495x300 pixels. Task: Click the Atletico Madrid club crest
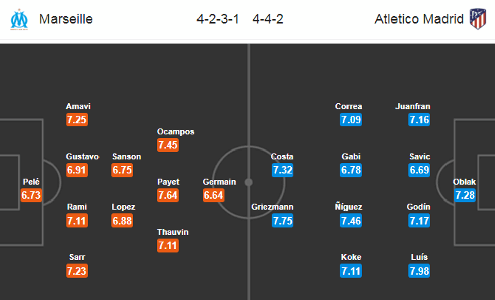click(477, 19)
